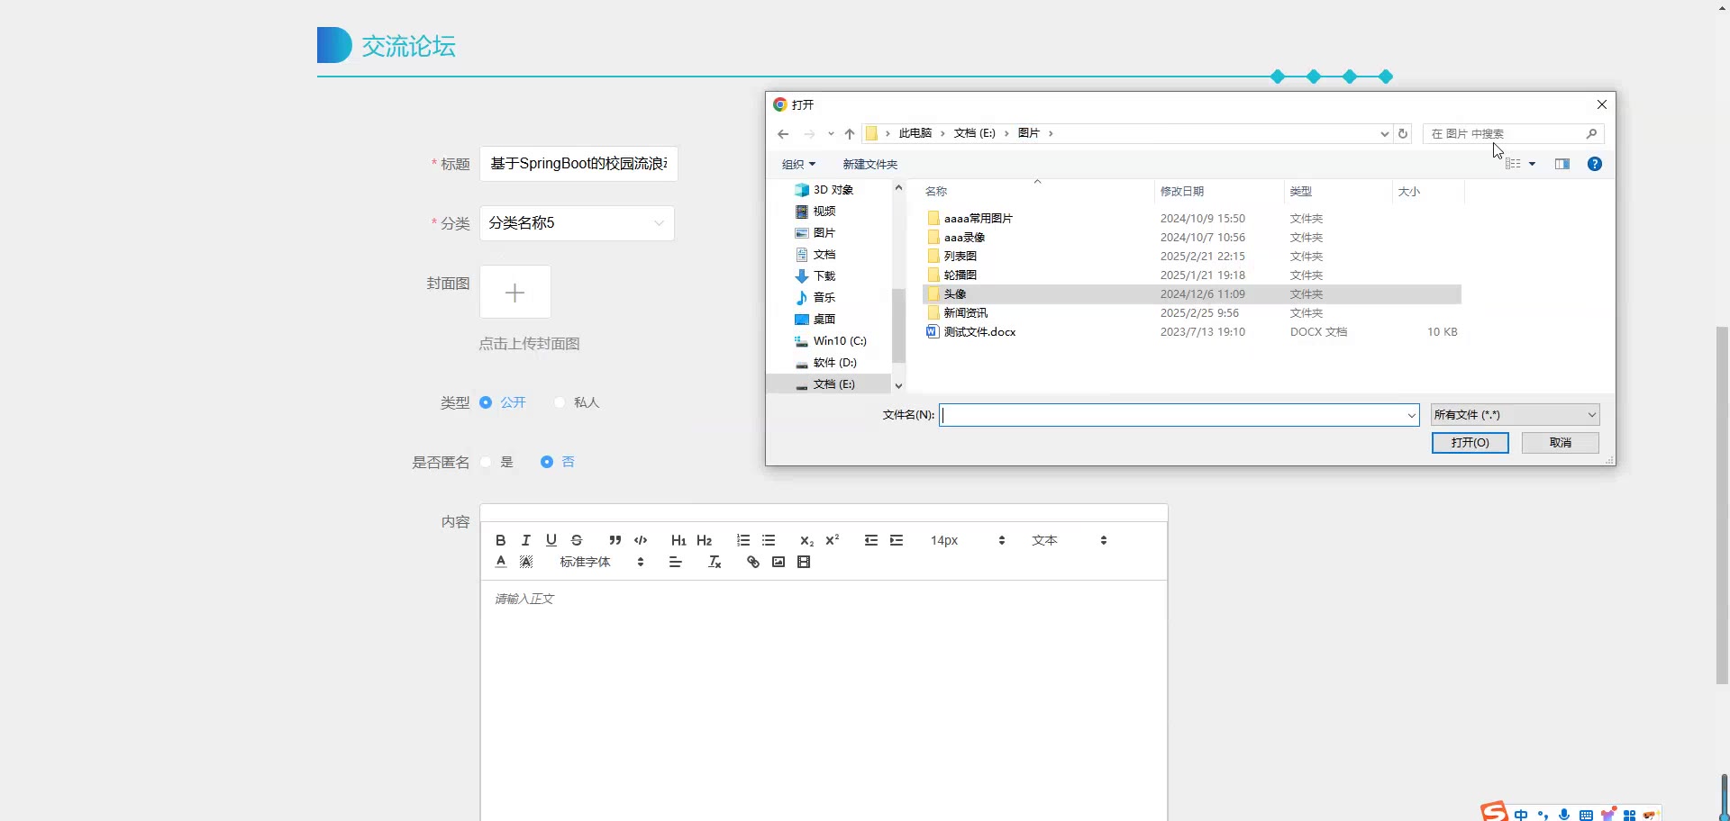Screen dimensions: 1730x821
Task: Select 是 for anonymous posting
Action: pos(487,462)
